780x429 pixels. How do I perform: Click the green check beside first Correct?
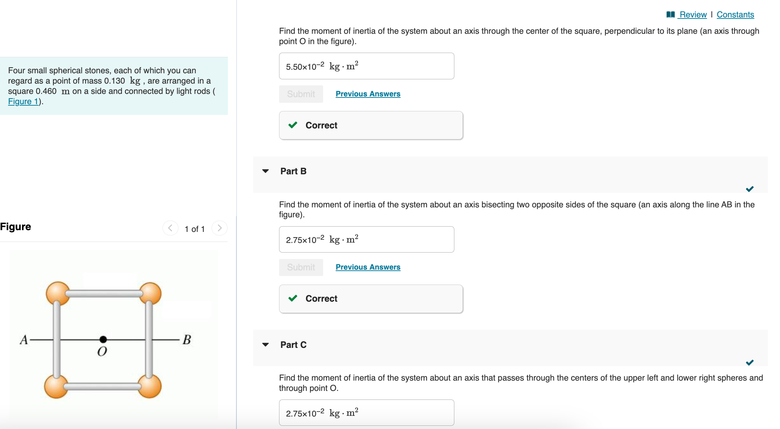[293, 125]
